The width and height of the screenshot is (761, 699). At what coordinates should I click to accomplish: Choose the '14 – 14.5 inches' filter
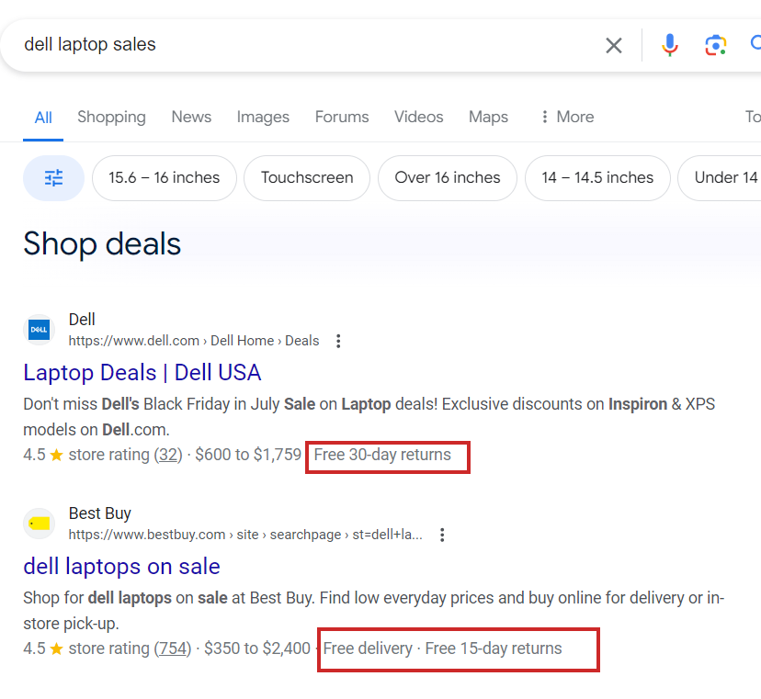click(x=597, y=178)
